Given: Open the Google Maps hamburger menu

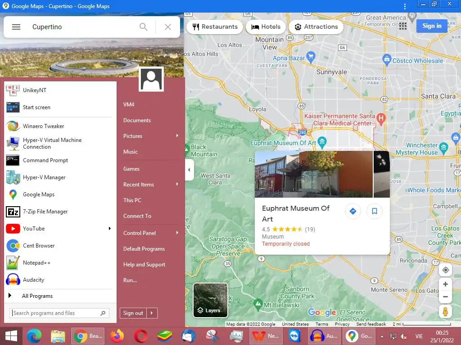Looking at the screenshot, I should [x=16, y=27].
